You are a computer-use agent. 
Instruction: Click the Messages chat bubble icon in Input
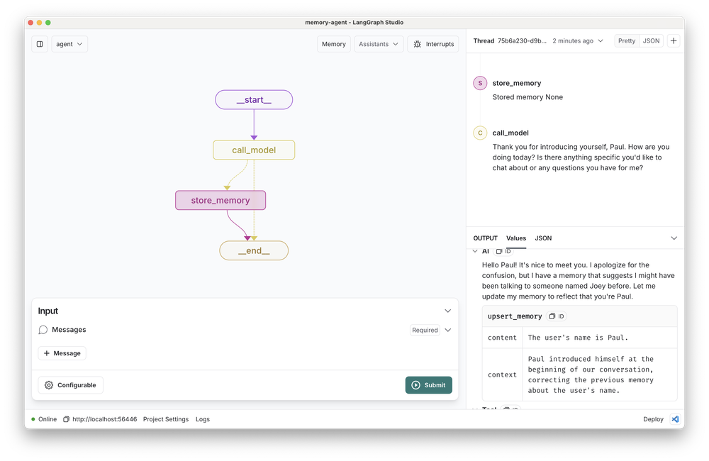43,329
